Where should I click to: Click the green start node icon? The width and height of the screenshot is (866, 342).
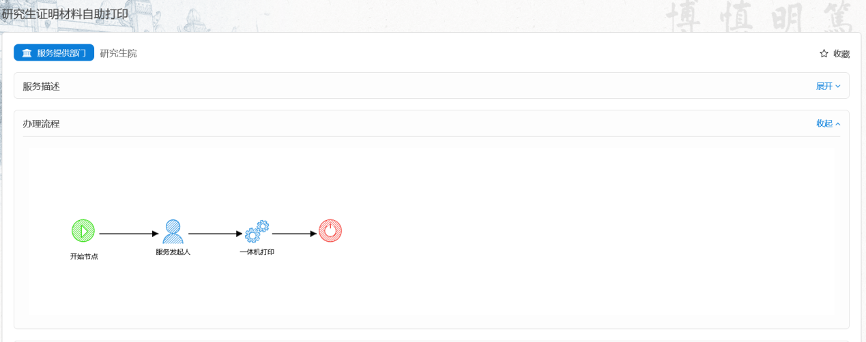(83, 231)
